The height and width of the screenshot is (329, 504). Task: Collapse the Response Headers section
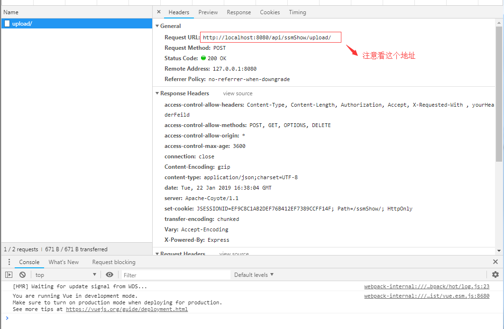157,93
